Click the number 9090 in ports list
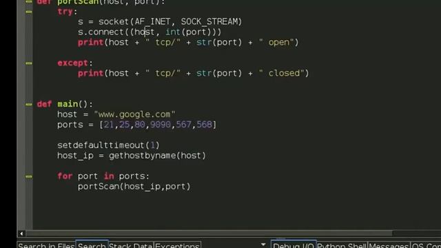441x248 pixels. tap(161, 125)
